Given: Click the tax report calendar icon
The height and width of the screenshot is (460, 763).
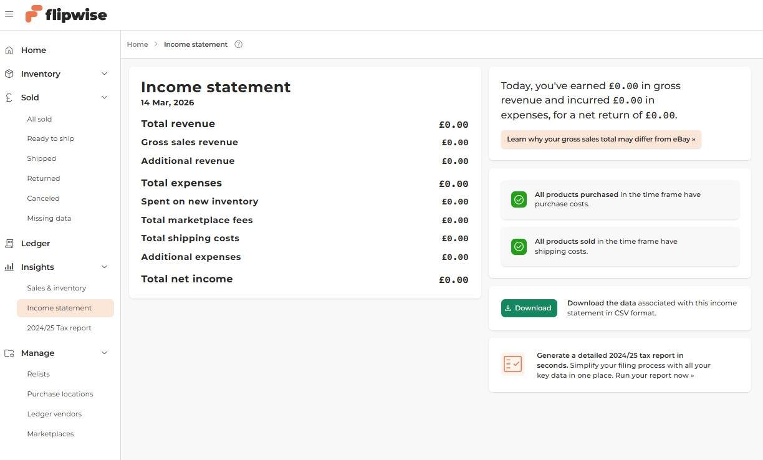Looking at the screenshot, I should [512, 364].
